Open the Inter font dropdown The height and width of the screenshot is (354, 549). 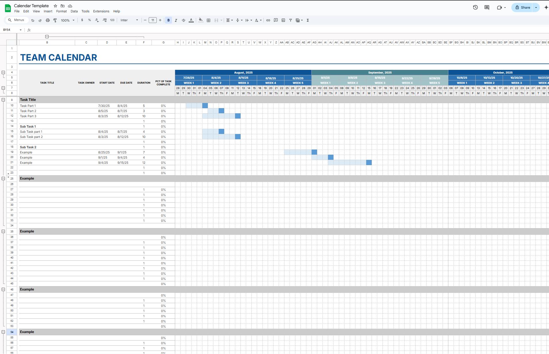click(129, 20)
